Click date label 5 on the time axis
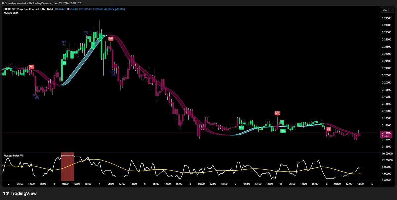 tap(145, 184)
